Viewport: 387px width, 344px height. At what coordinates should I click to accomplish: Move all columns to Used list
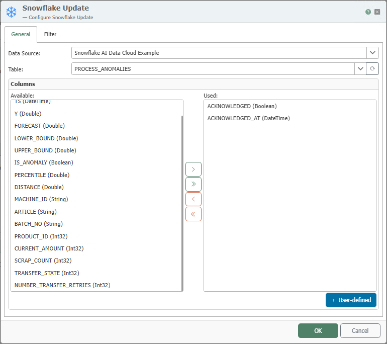click(193, 184)
